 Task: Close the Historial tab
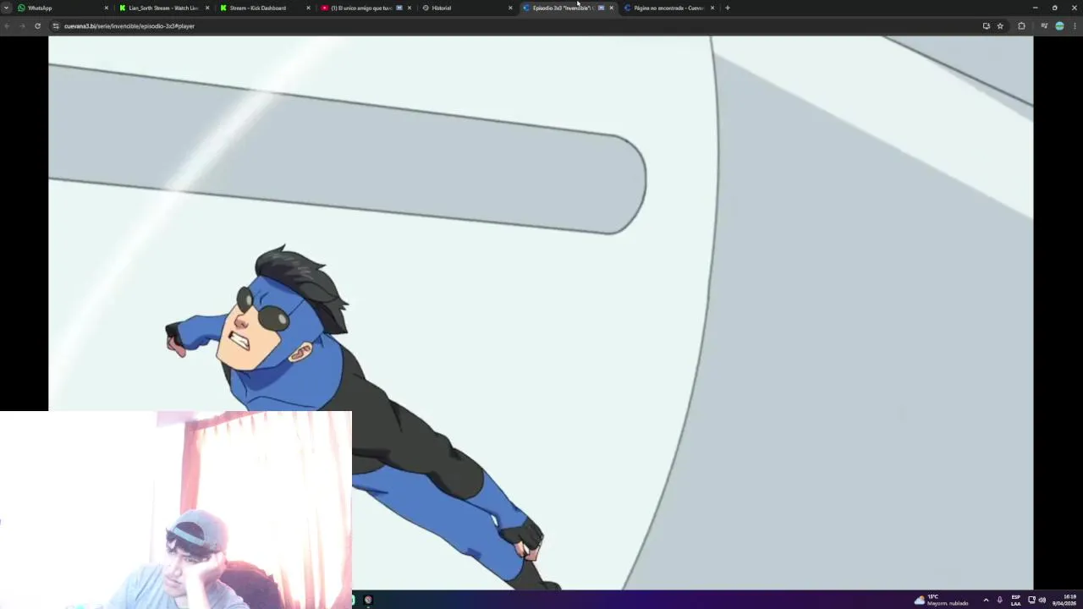(510, 8)
